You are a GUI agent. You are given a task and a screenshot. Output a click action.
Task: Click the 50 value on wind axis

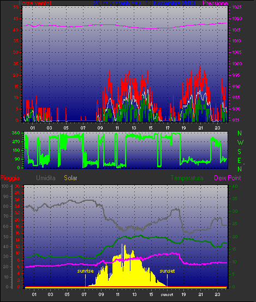coord(16,7)
